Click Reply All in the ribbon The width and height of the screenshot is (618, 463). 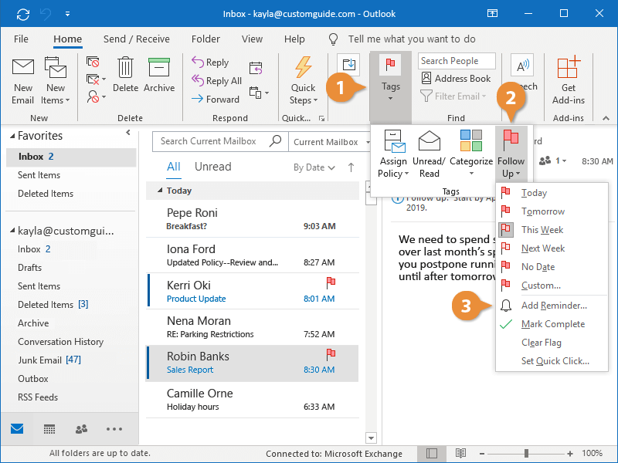pyautogui.click(x=216, y=80)
